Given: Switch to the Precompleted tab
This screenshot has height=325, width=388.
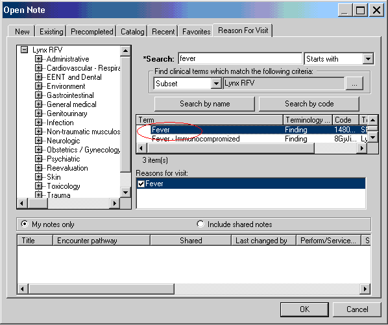Looking at the screenshot, I should pyautogui.click(x=91, y=32).
